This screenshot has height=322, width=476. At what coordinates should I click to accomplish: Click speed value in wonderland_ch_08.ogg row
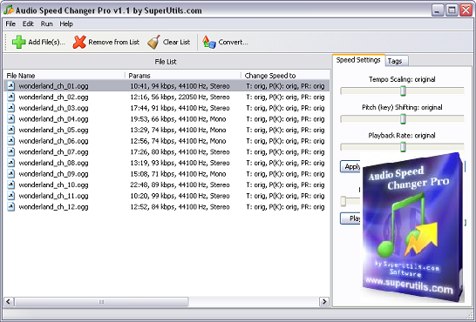point(285,164)
